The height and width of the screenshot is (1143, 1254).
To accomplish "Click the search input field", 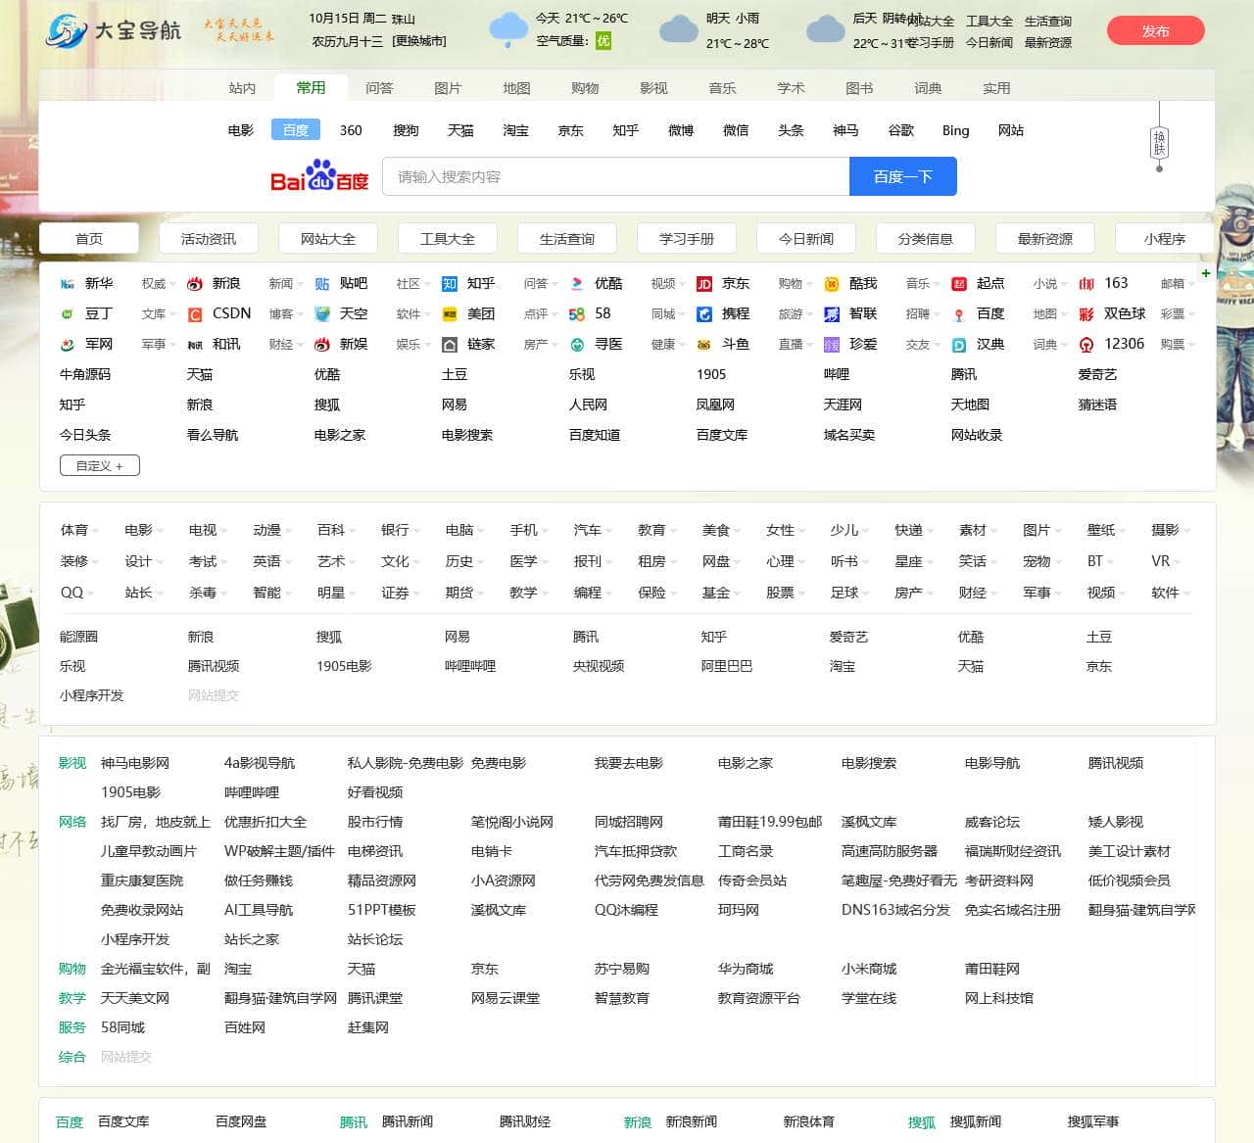I will tap(615, 177).
